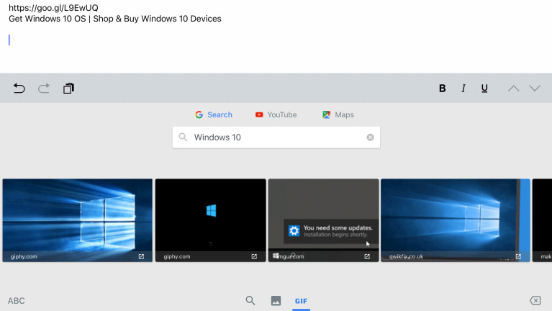Image resolution: width=552 pixels, height=311 pixels.
Task: Switch to the Google Search tab
Action: pos(214,114)
